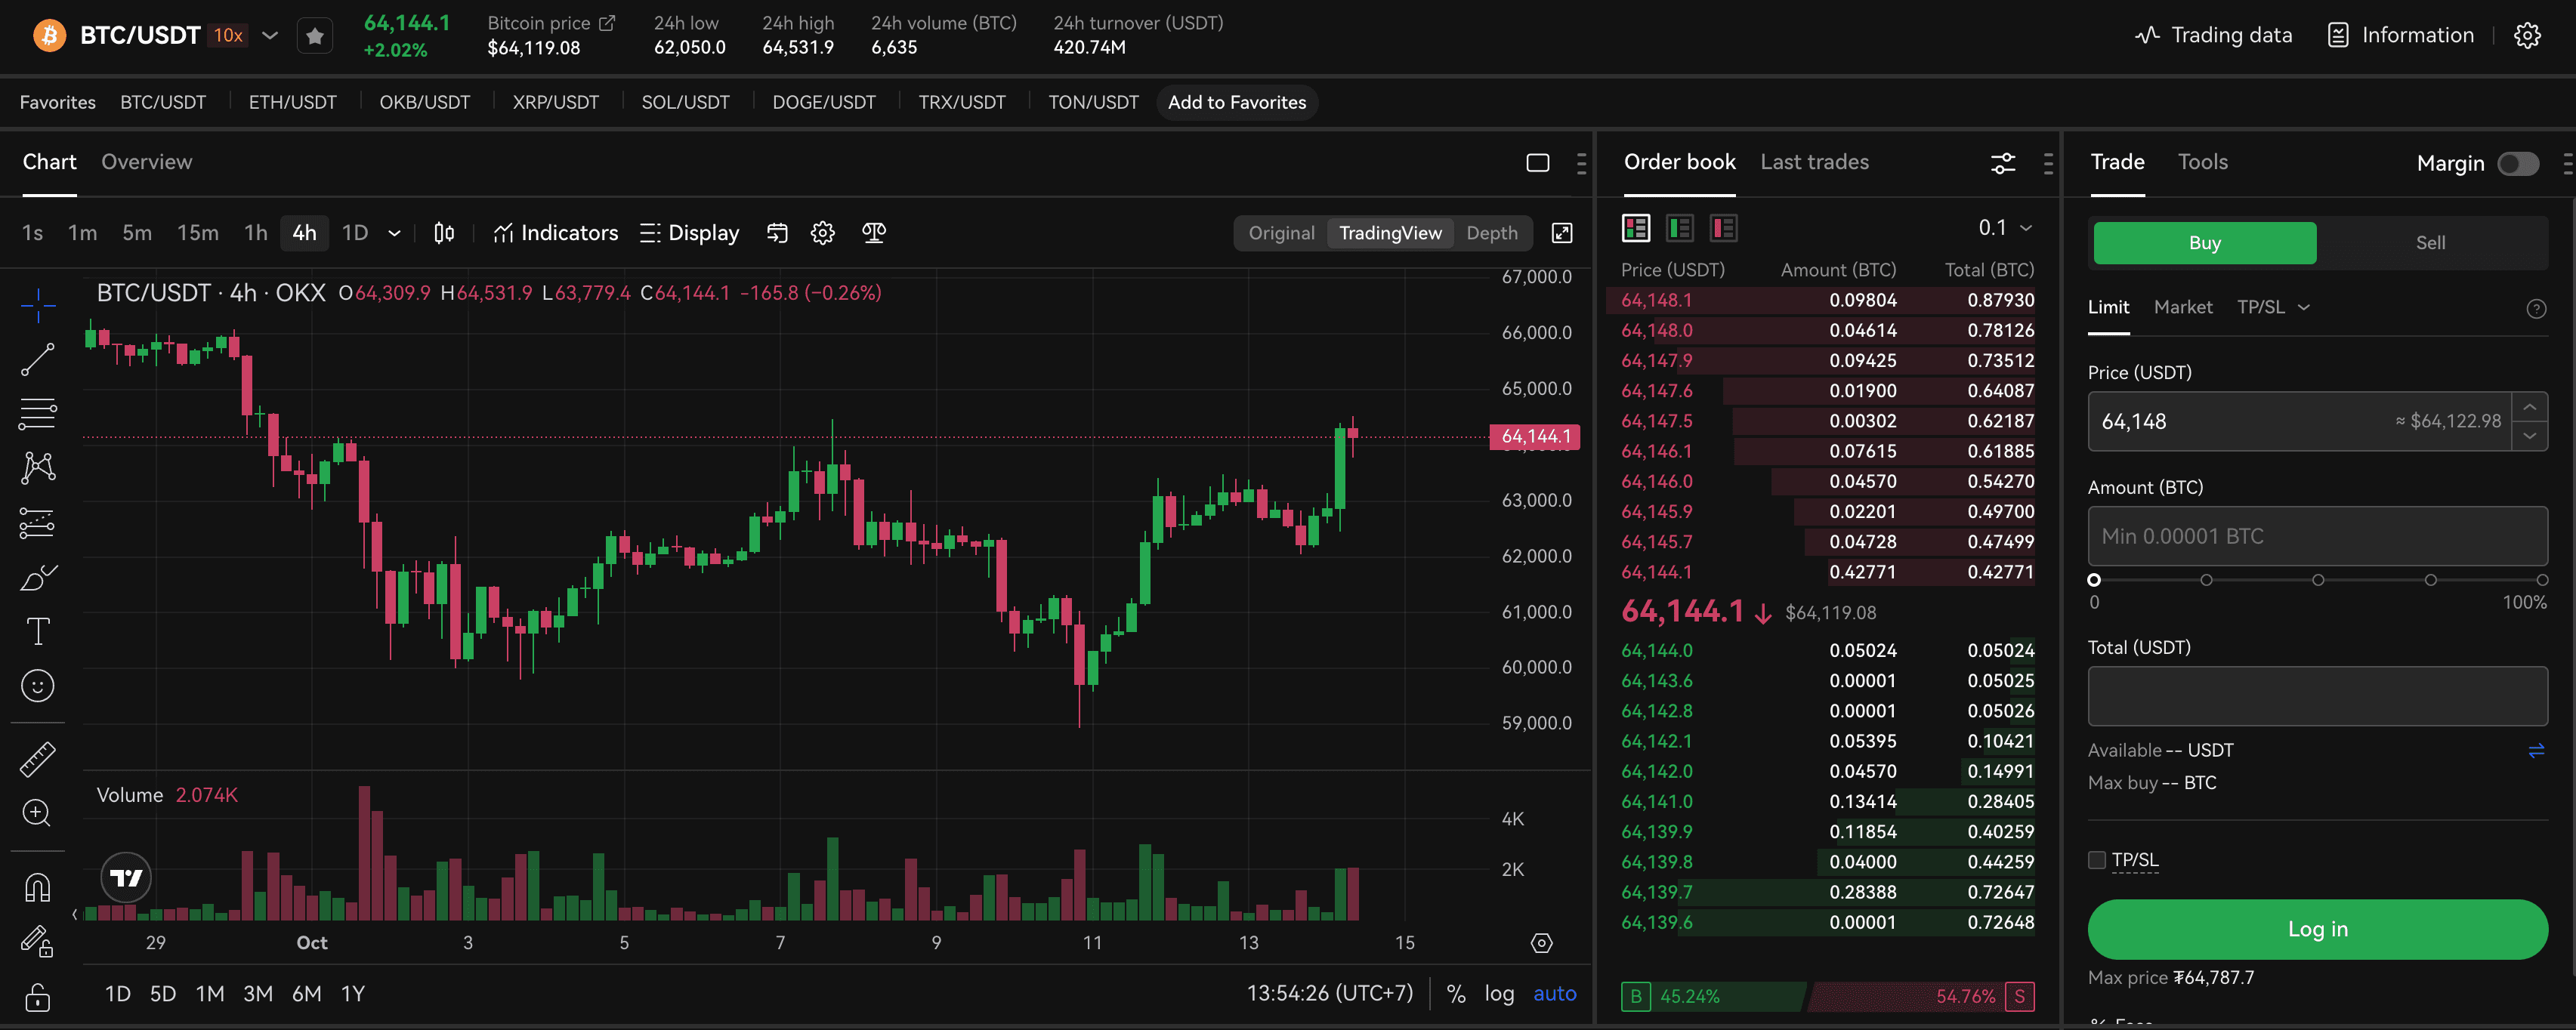
Task: Open the TP/SL order type dropdown
Action: (x=2273, y=307)
